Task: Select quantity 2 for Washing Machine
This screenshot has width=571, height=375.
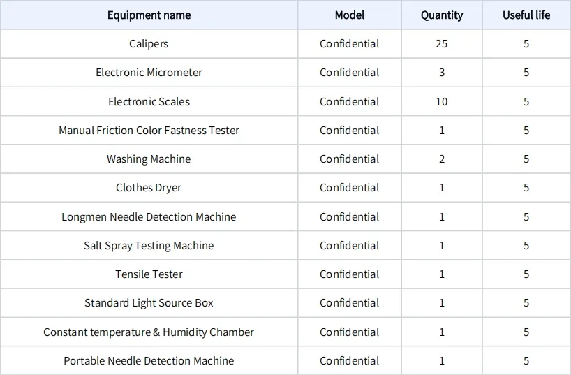Action: pyautogui.click(x=442, y=159)
